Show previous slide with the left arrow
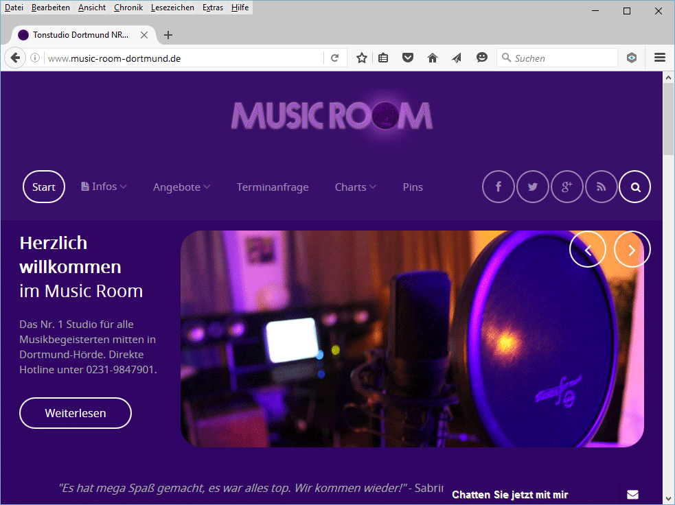675x505 pixels. (x=588, y=250)
